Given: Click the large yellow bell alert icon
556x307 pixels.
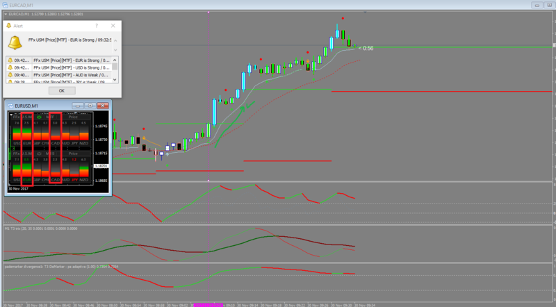Looking at the screenshot, I should click(x=15, y=42).
